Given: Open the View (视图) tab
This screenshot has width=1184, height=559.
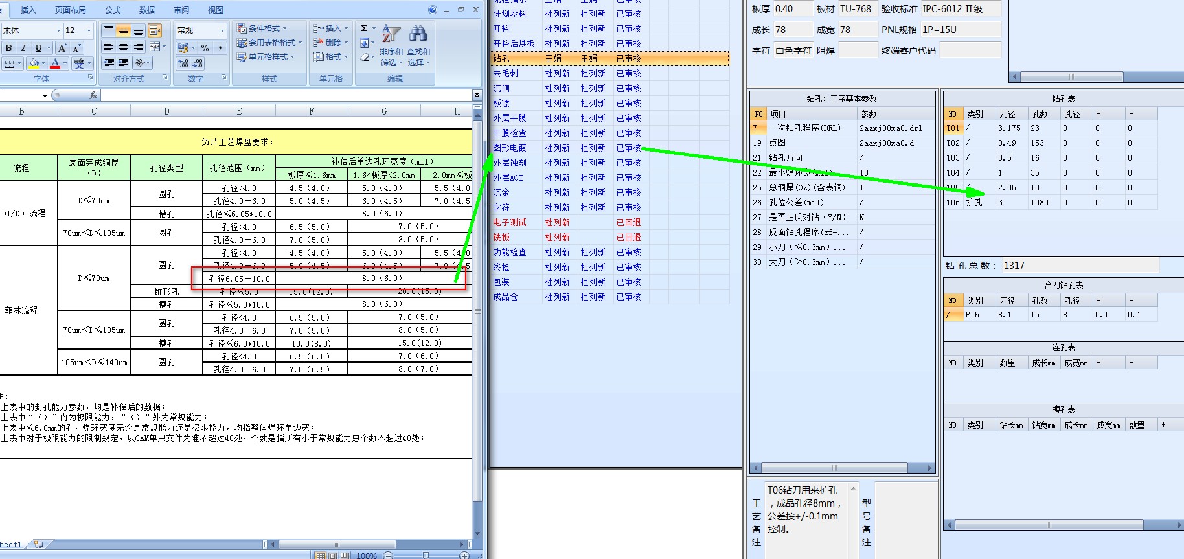Looking at the screenshot, I should [x=216, y=10].
